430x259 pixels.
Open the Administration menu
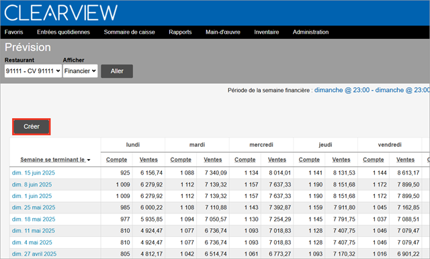pyautogui.click(x=310, y=32)
